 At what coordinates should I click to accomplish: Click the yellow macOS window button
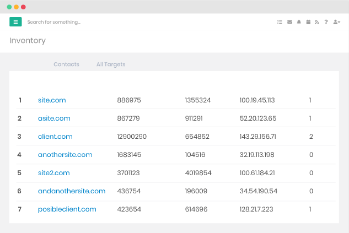16,7
